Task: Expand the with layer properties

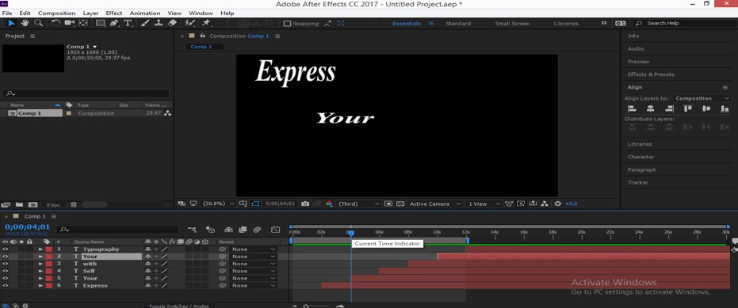Action: [40, 264]
